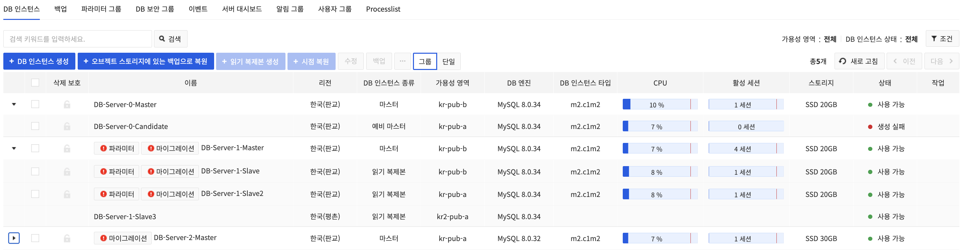Open the Processlist tab
The image size is (964, 252).
[x=383, y=9]
